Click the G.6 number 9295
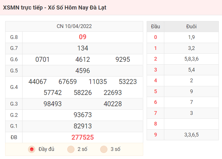The image size is (222, 159). coord(123,59)
